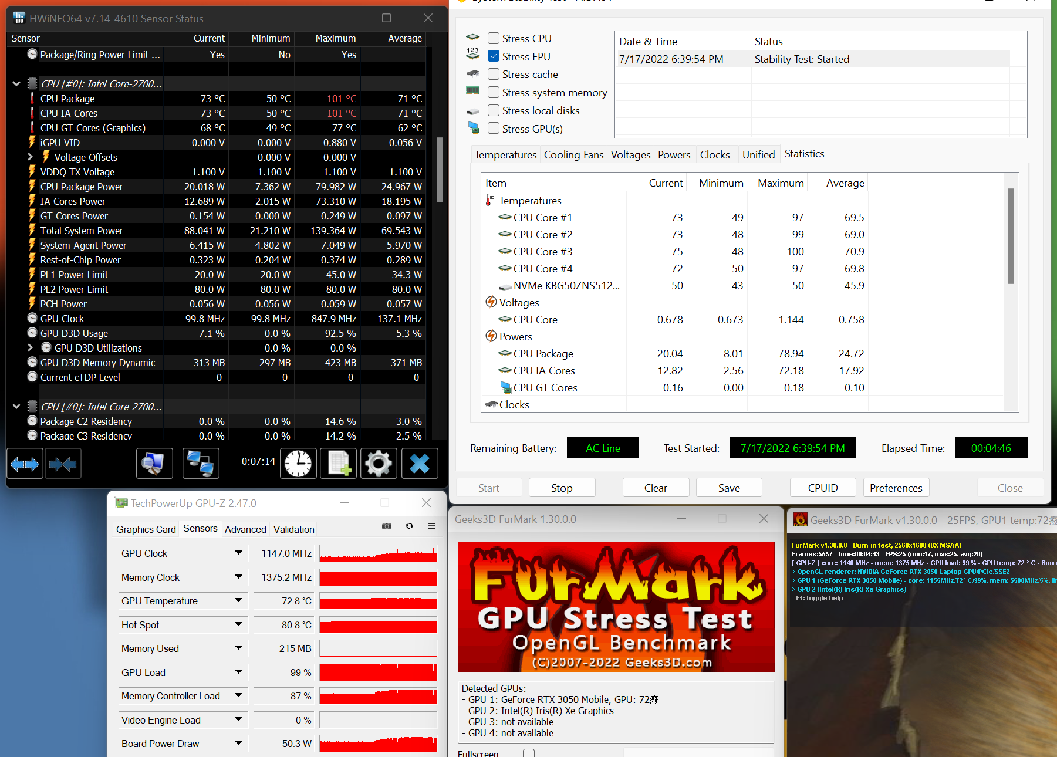Screen dimensions: 1057x757
Task: Click Voltages lightning icon in Statistics list
Action: click(491, 302)
